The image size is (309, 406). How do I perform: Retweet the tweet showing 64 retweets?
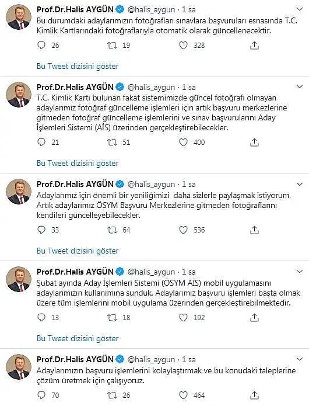tap(112, 230)
